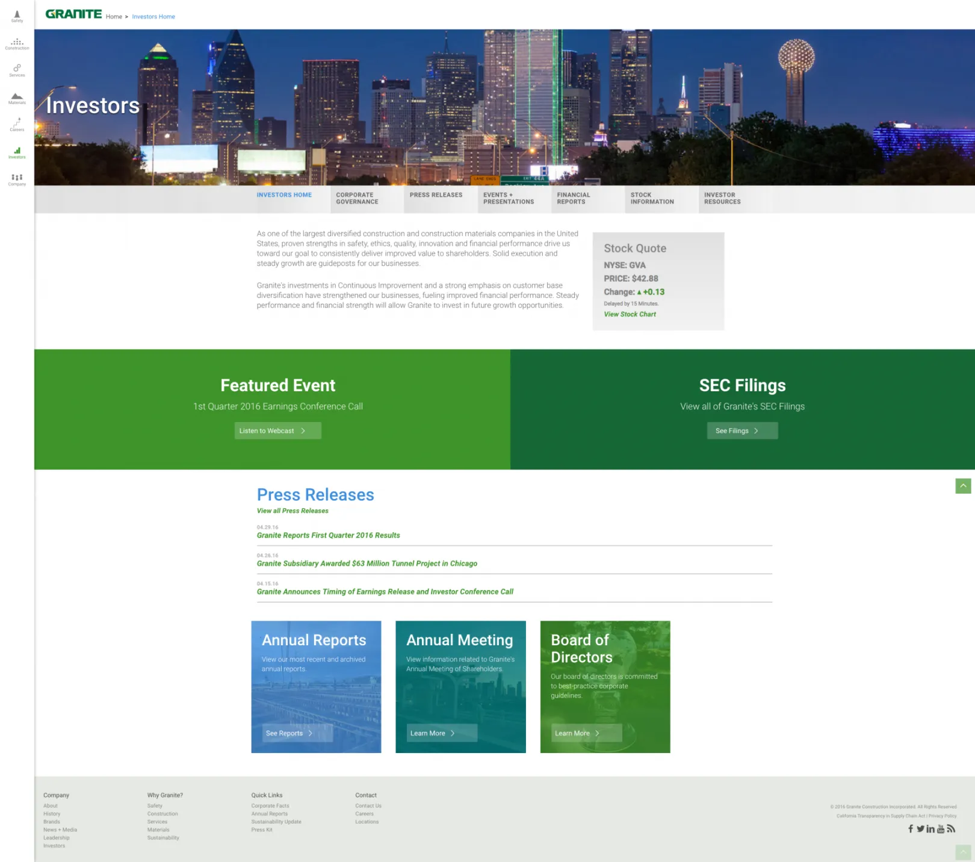Open Locations footer link

click(x=367, y=822)
